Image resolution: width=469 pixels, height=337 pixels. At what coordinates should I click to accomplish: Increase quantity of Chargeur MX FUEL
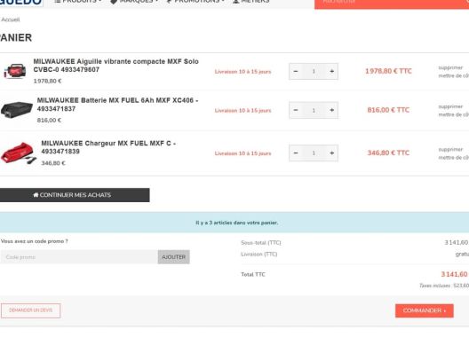coord(331,153)
